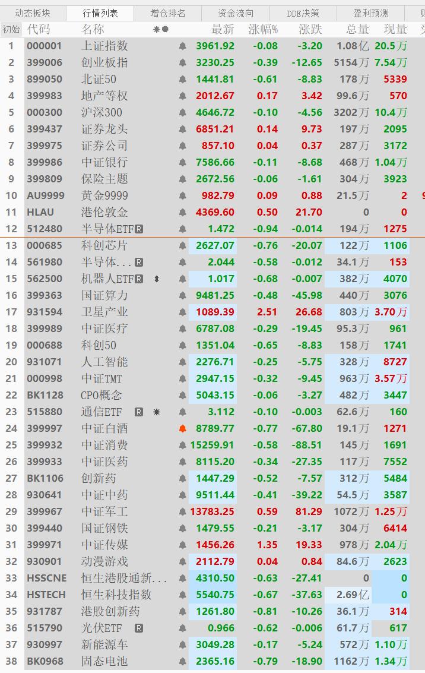The image size is (425, 673).
Task: Switch to the 资金流向 tab
Action: (x=236, y=13)
